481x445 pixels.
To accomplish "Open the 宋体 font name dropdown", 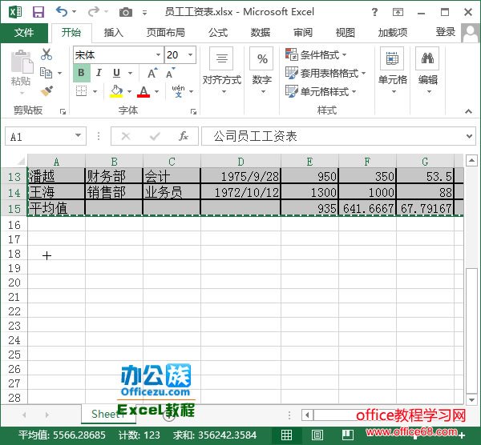I will [158, 54].
